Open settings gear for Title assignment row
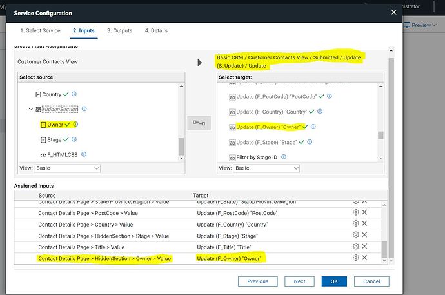Viewport: 445px width, 295px height. 355,246
